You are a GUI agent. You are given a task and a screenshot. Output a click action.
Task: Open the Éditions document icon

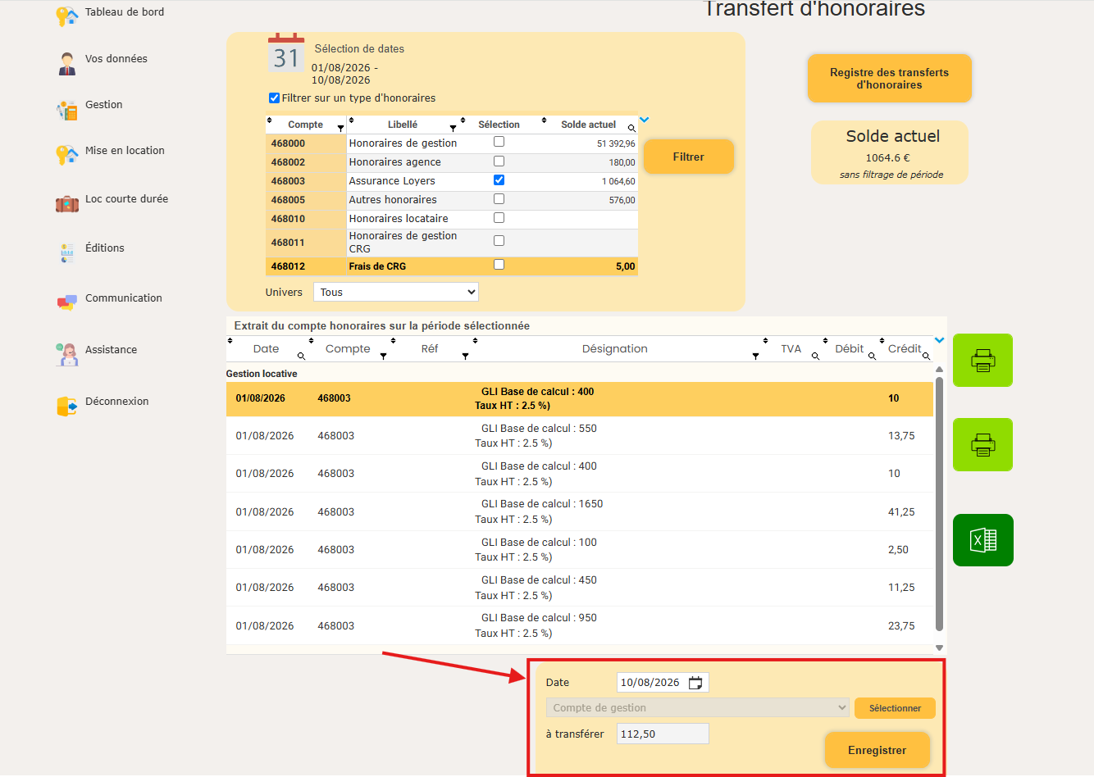(67, 252)
